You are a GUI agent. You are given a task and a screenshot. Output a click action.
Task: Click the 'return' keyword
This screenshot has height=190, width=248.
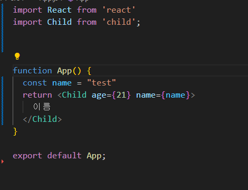click(x=37, y=95)
